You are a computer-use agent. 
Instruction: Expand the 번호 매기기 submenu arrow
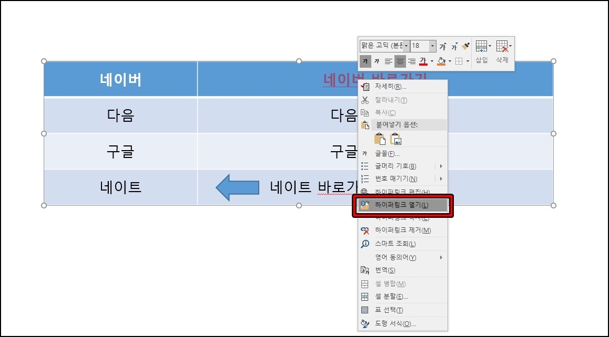tap(441, 178)
